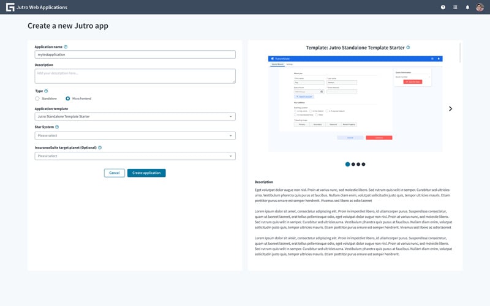This screenshot has height=306, width=490.
Task: Click the 'Create a new Jutro app' heading
Action: [x=68, y=26]
